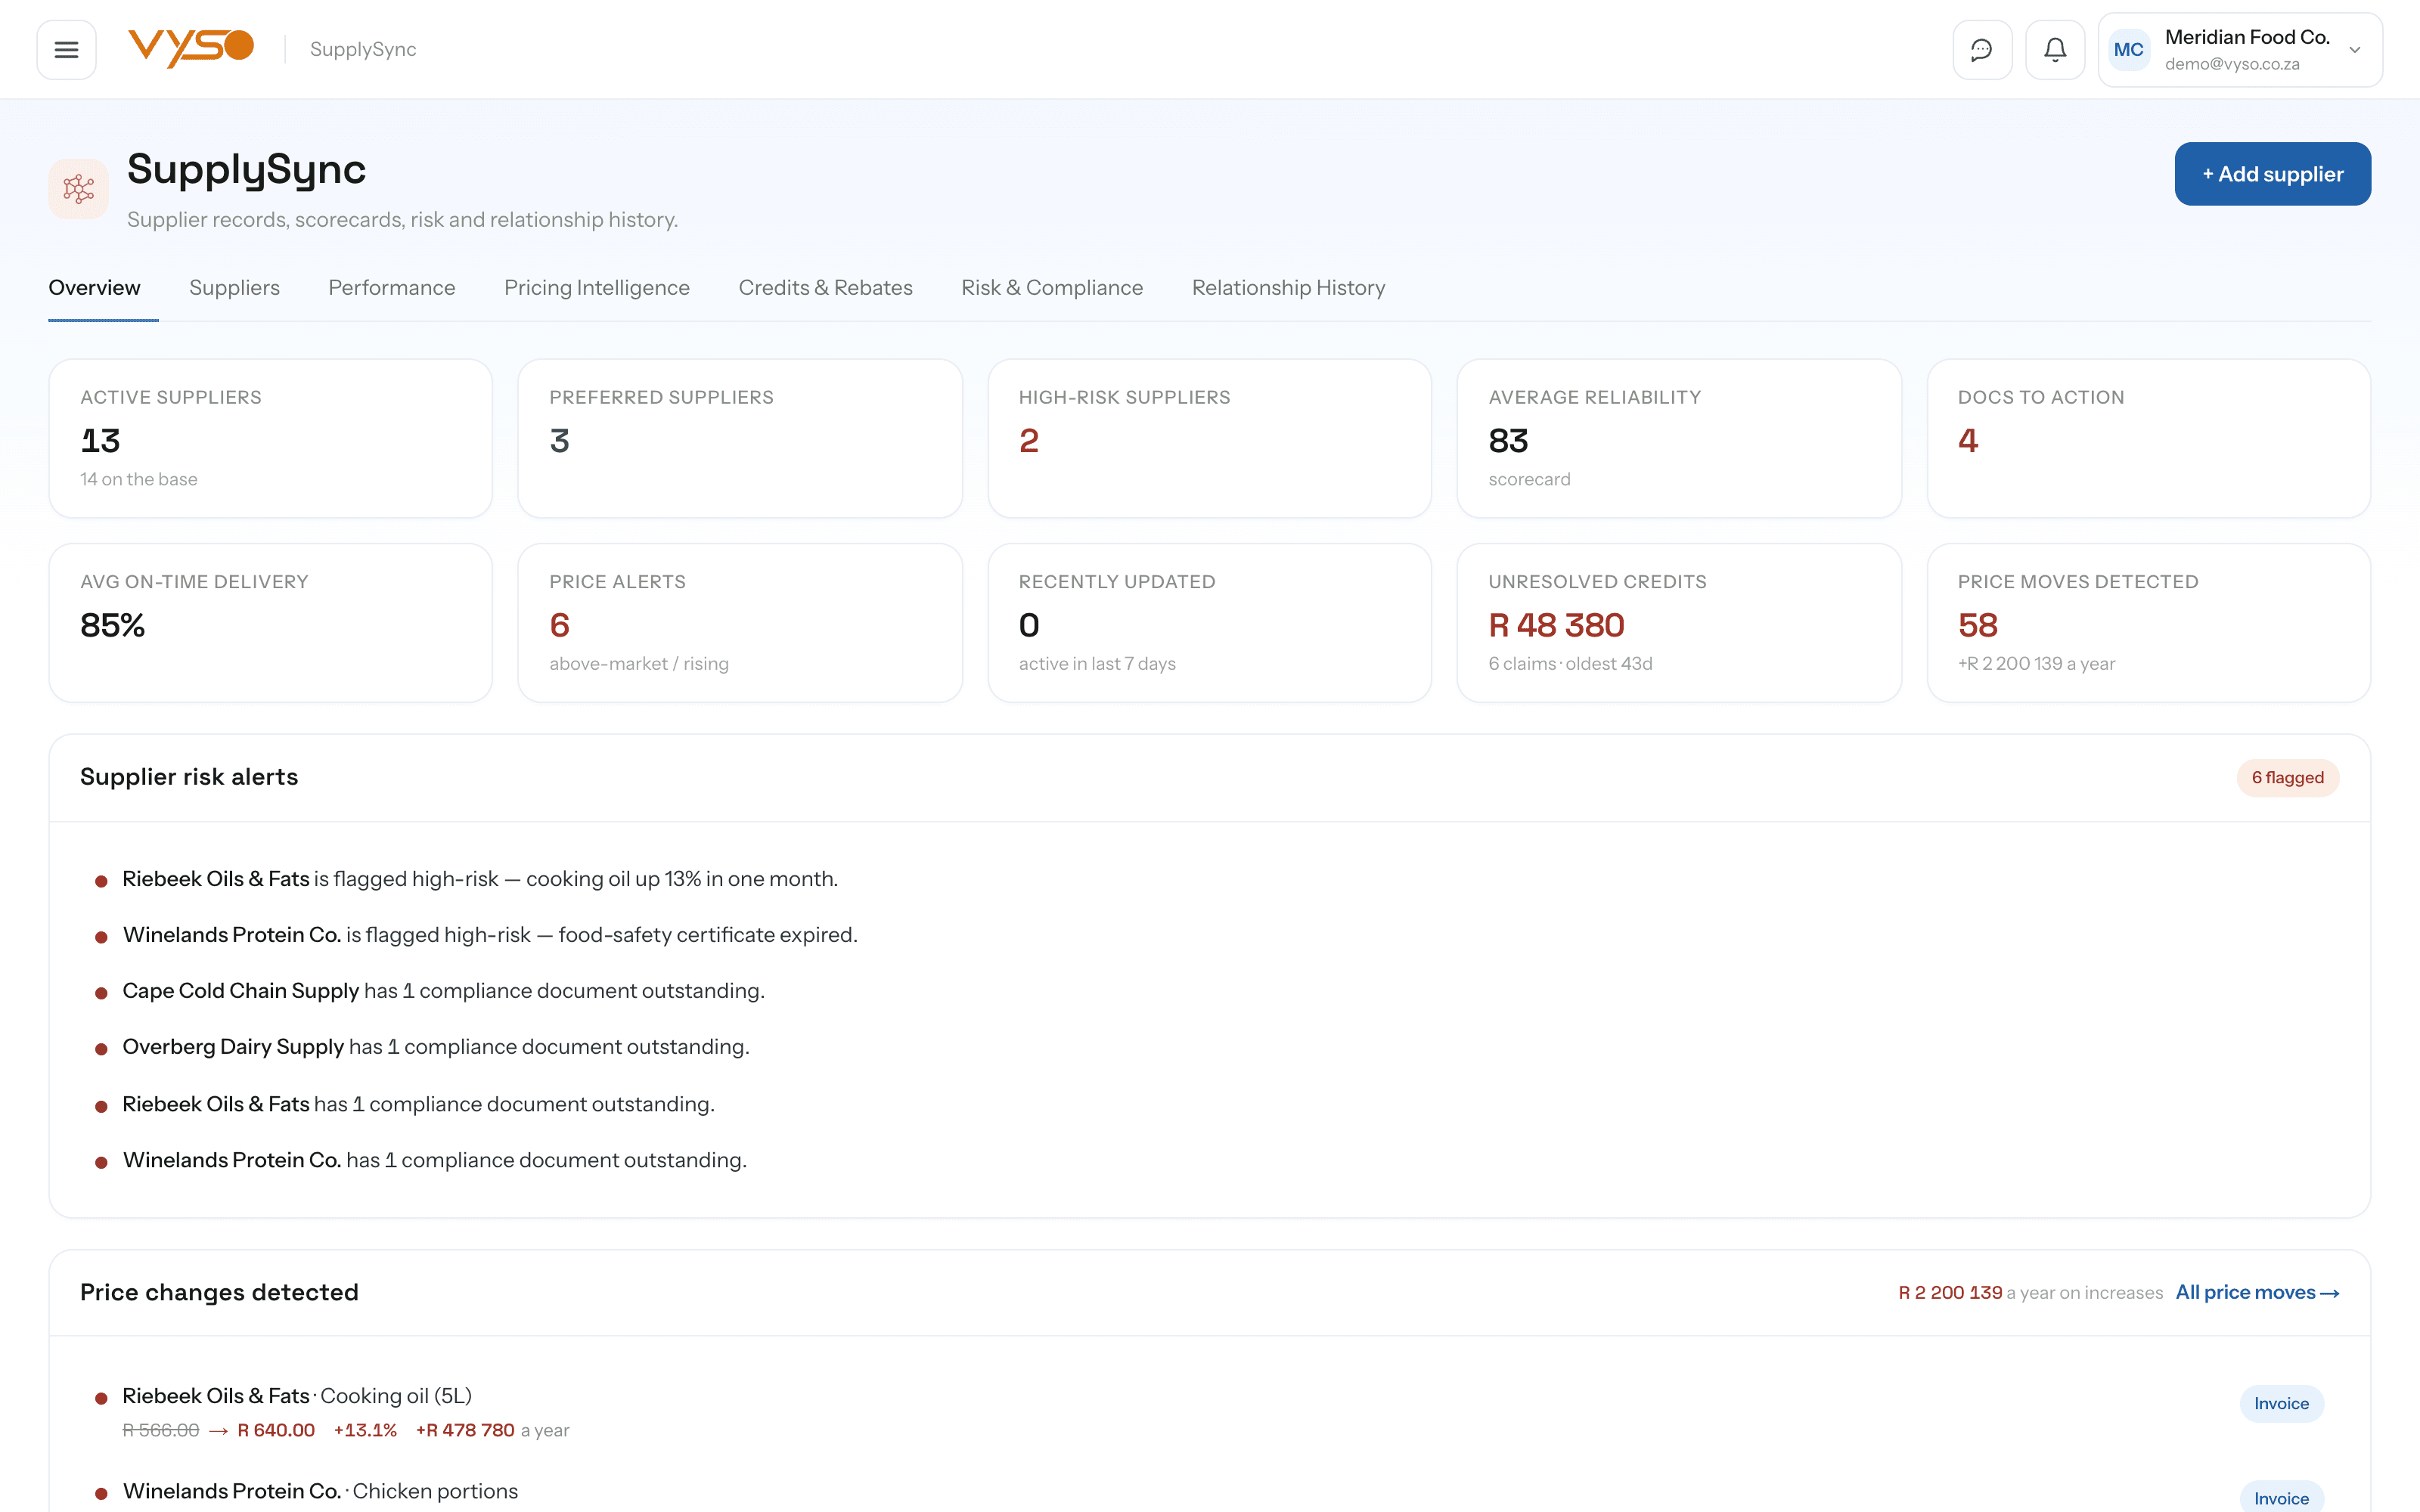The height and width of the screenshot is (1512, 2420).
Task: Click the R 640.00 new price value
Action: pos(276,1430)
